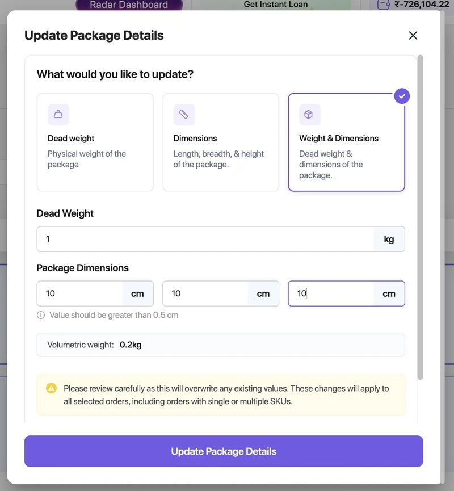The width and height of the screenshot is (454, 491).
Task: Close the Update Package Details dialog
Action: (413, 35)
